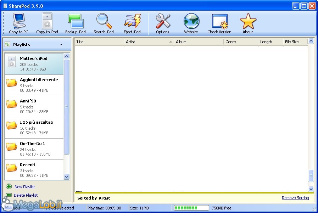Screen dimensions: 318x213
Task: Select the On-The-Go 1 playlist
Action: [x=34, y=149]
